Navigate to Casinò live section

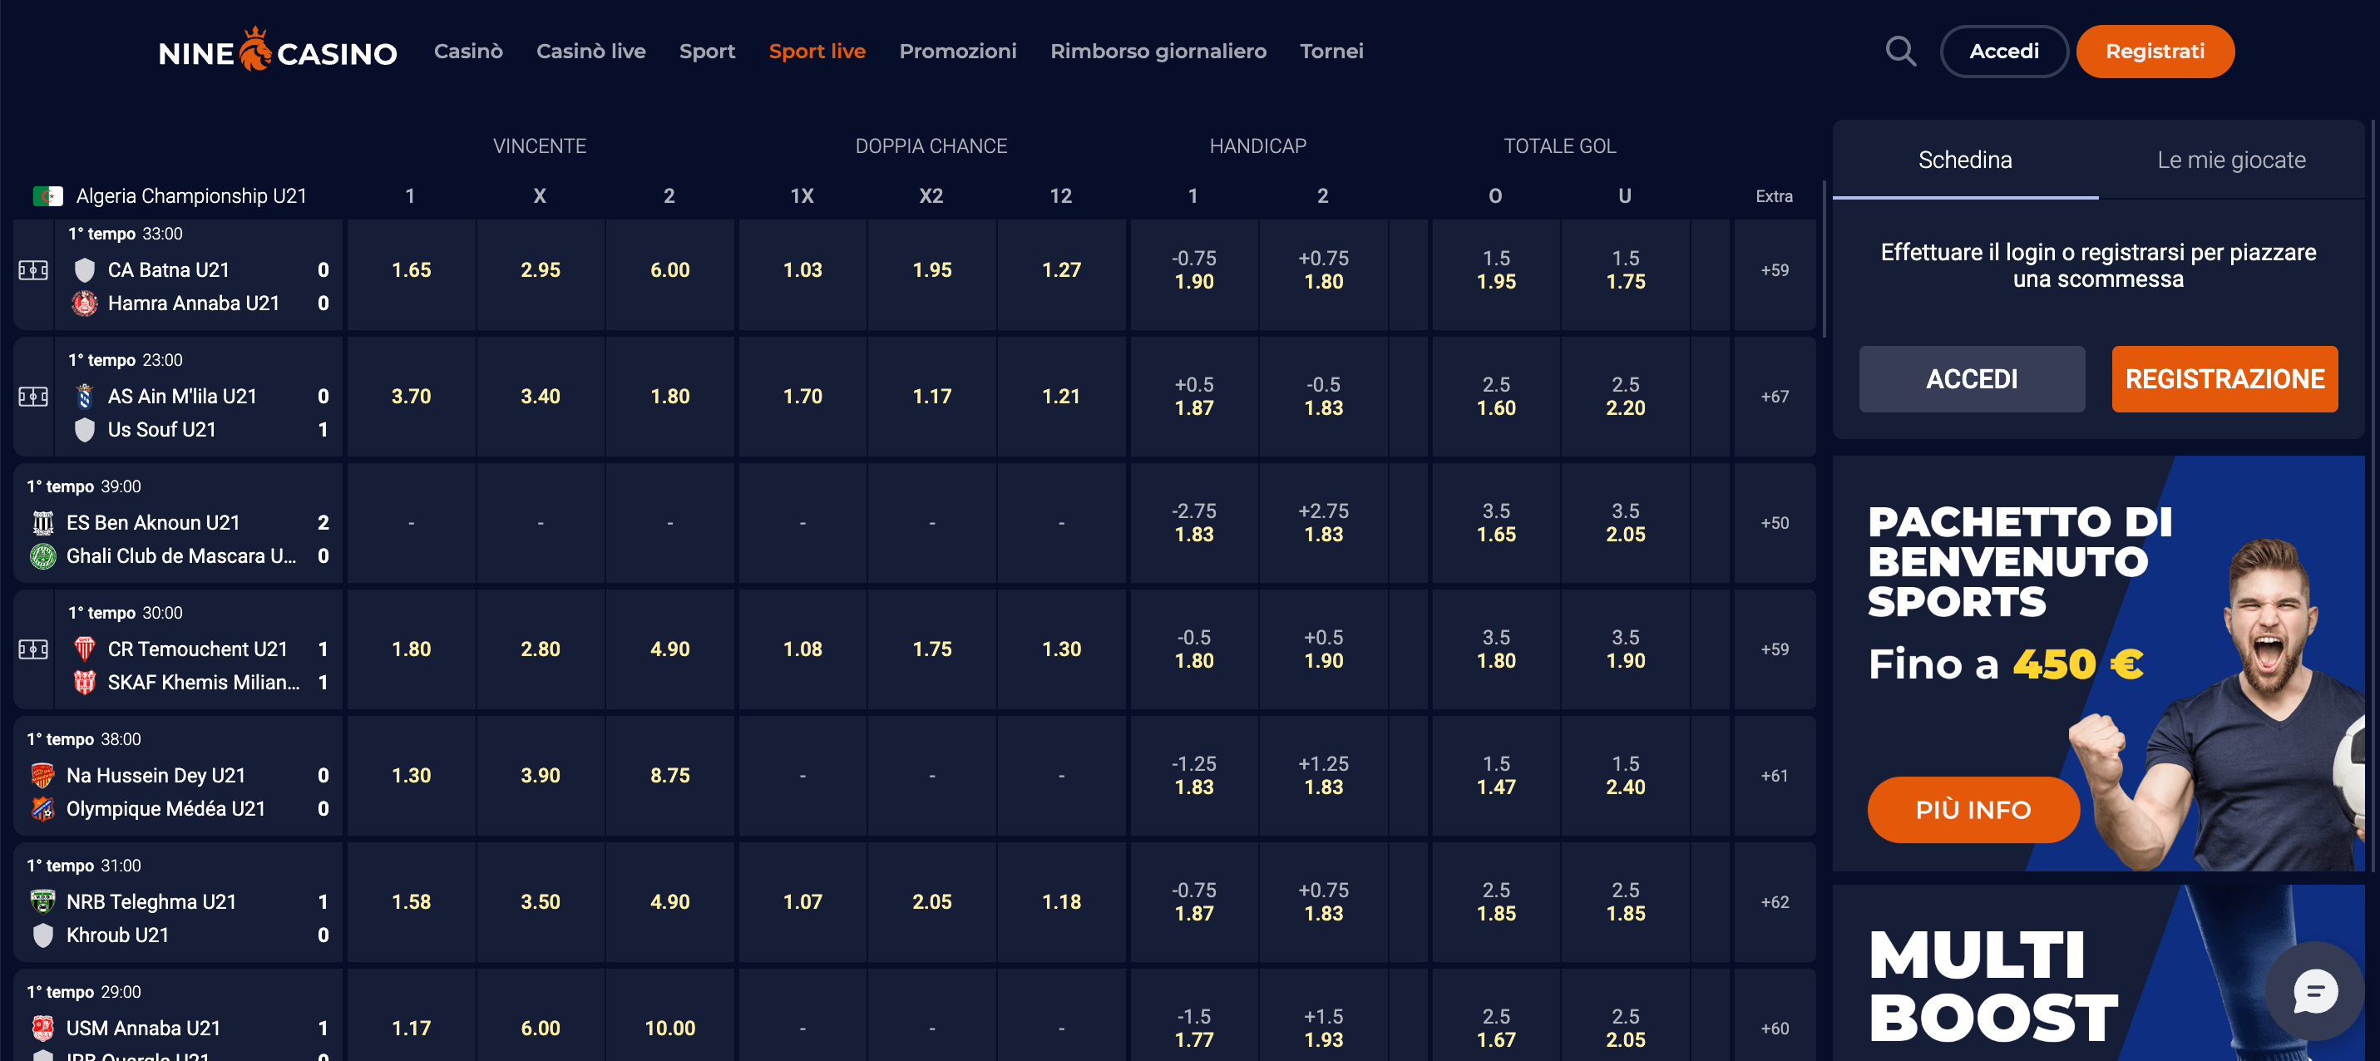click(590, 51)
